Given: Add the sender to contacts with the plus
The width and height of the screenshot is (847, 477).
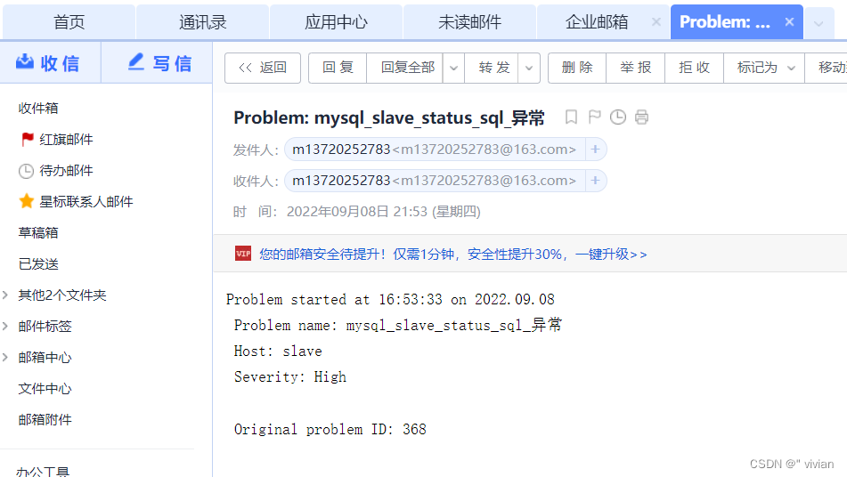Looking at the screenshot, I should 595,150.
